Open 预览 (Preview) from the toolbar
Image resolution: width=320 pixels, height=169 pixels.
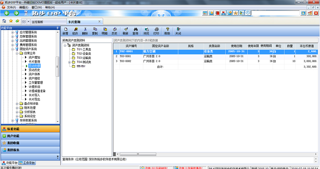(x=146, y=31)
